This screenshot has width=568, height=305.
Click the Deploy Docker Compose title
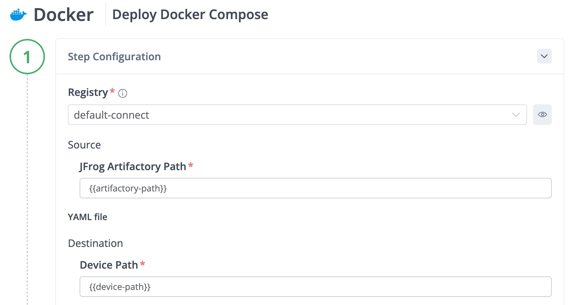tap(190, 15)
